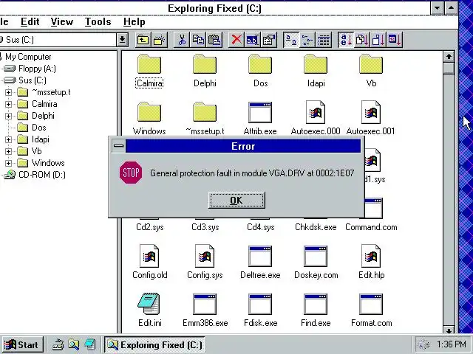This screenshot has width=473, height=354.
Task: Open Properties from the toolbar
Action: tap(269, 40)
